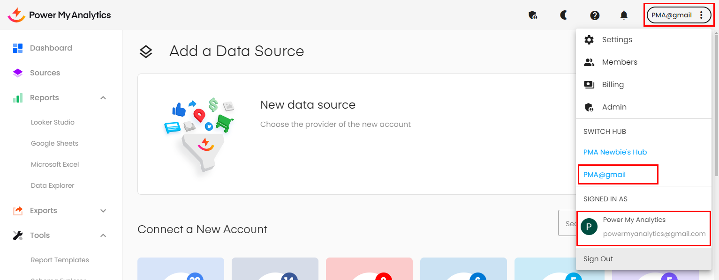
Task: Open the help question mark icon
Action: coord(595,15)
